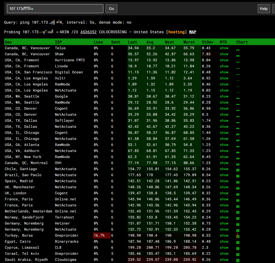Open the MAP link
275x263 pixels.
coord(193,32)
